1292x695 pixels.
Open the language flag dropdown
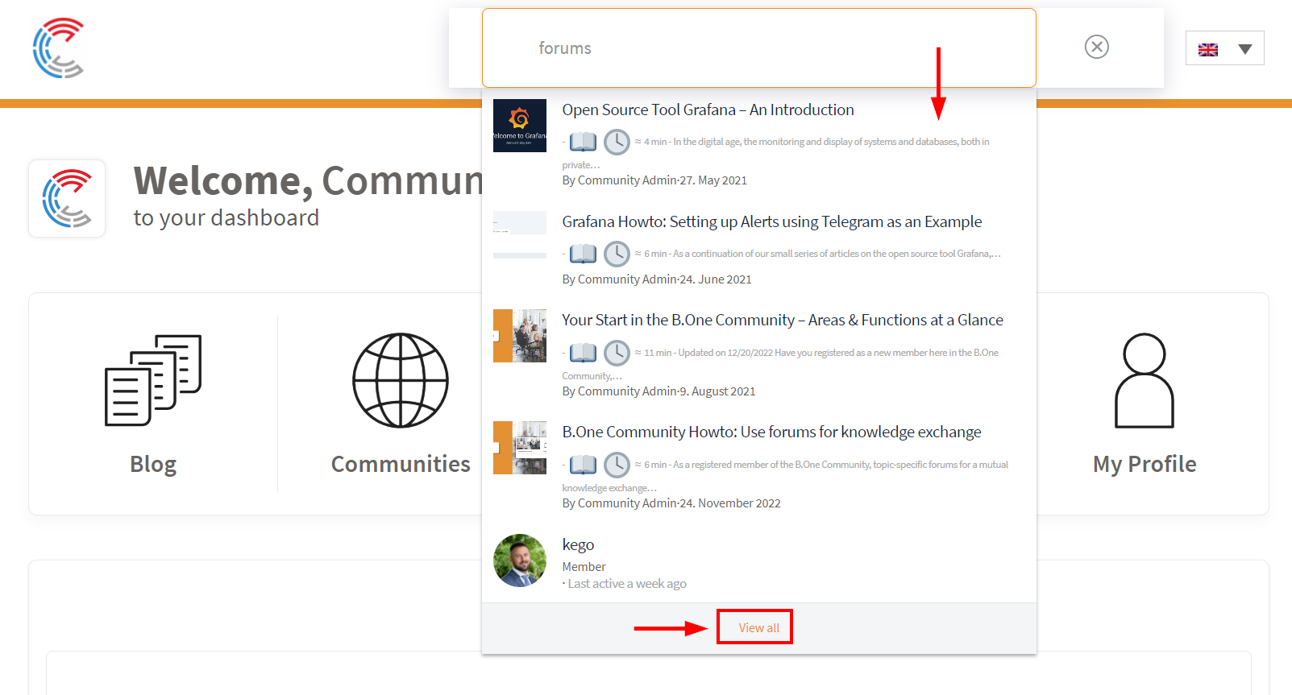click(x=1224, y=48)
